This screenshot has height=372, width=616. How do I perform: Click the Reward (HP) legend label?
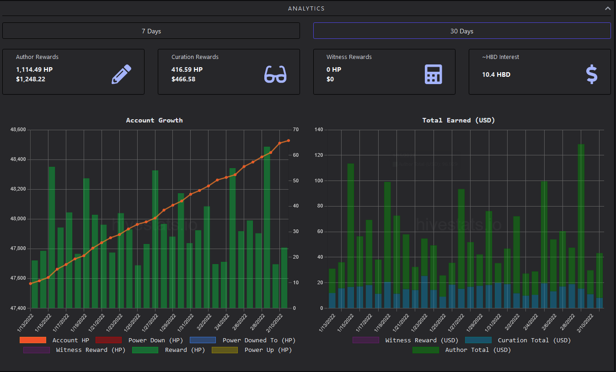[185, 350]
